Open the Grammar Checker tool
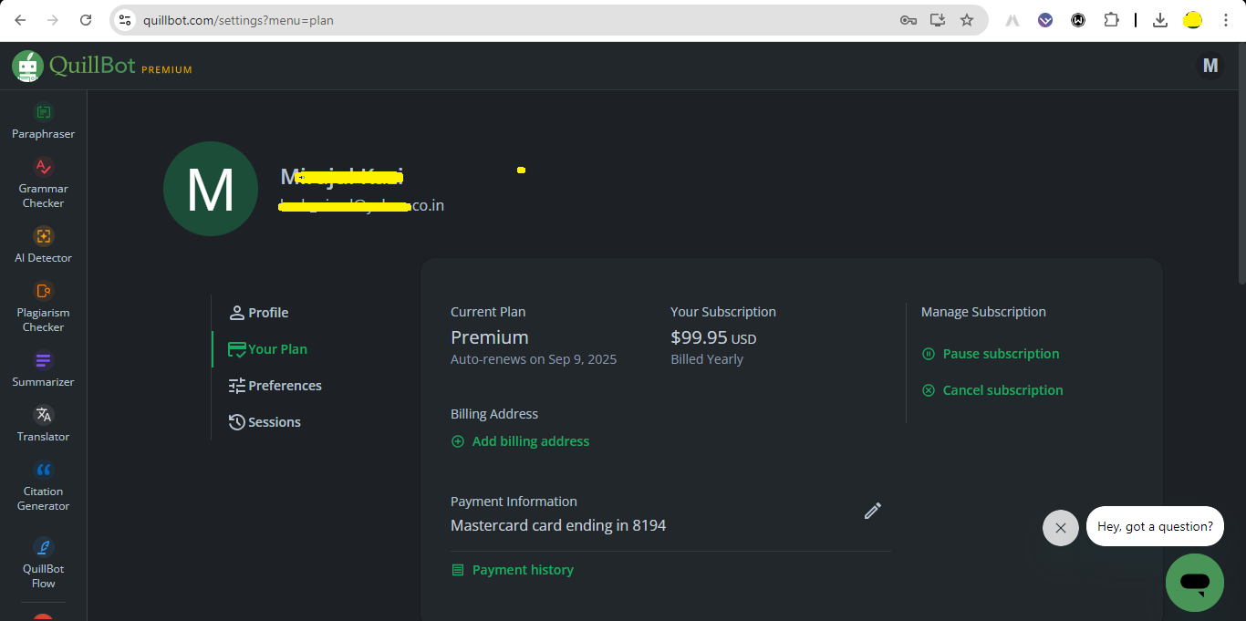Image resolution: width=1246 pixels, height=621 pixels. (x=43, y=182)
